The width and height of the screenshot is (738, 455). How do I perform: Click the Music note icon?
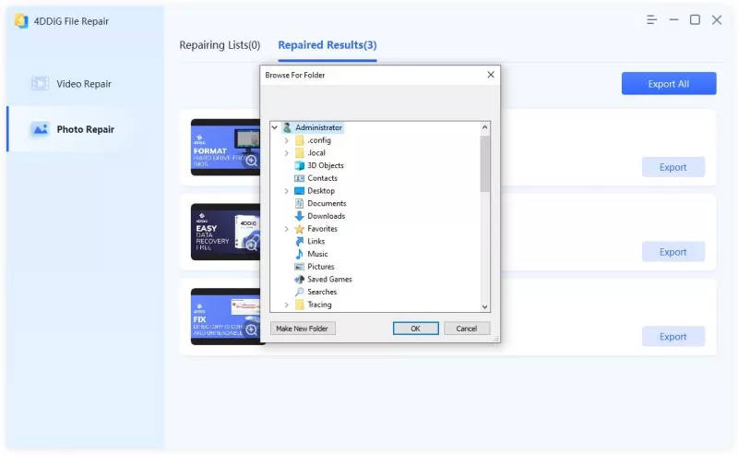pyautogui.click(x=299, y=254)
